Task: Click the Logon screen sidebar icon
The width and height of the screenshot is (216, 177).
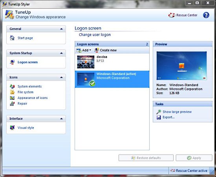Action: point(12,62)
